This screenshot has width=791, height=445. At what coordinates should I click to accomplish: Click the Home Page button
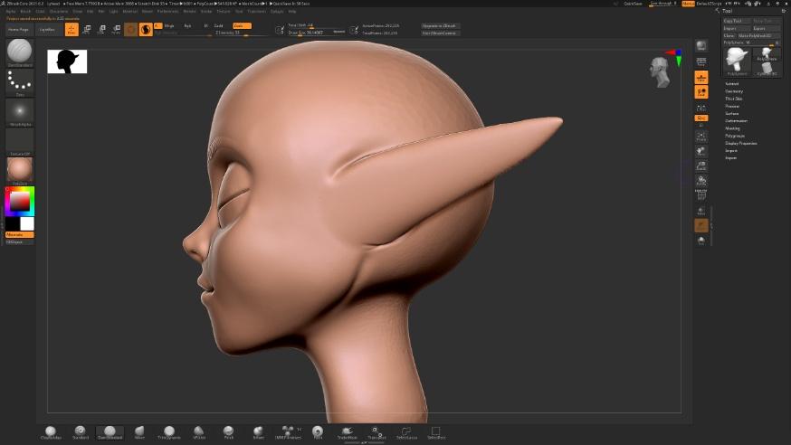tap(19, 30)
